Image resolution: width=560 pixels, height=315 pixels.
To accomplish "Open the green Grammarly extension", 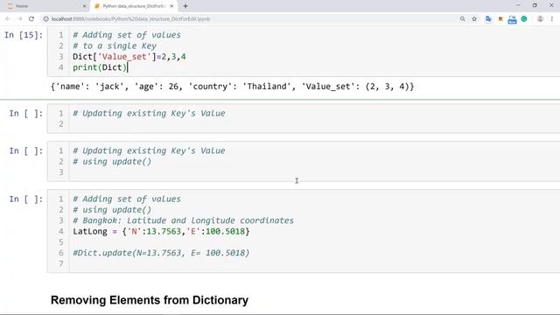I will (x=524, y=19).
